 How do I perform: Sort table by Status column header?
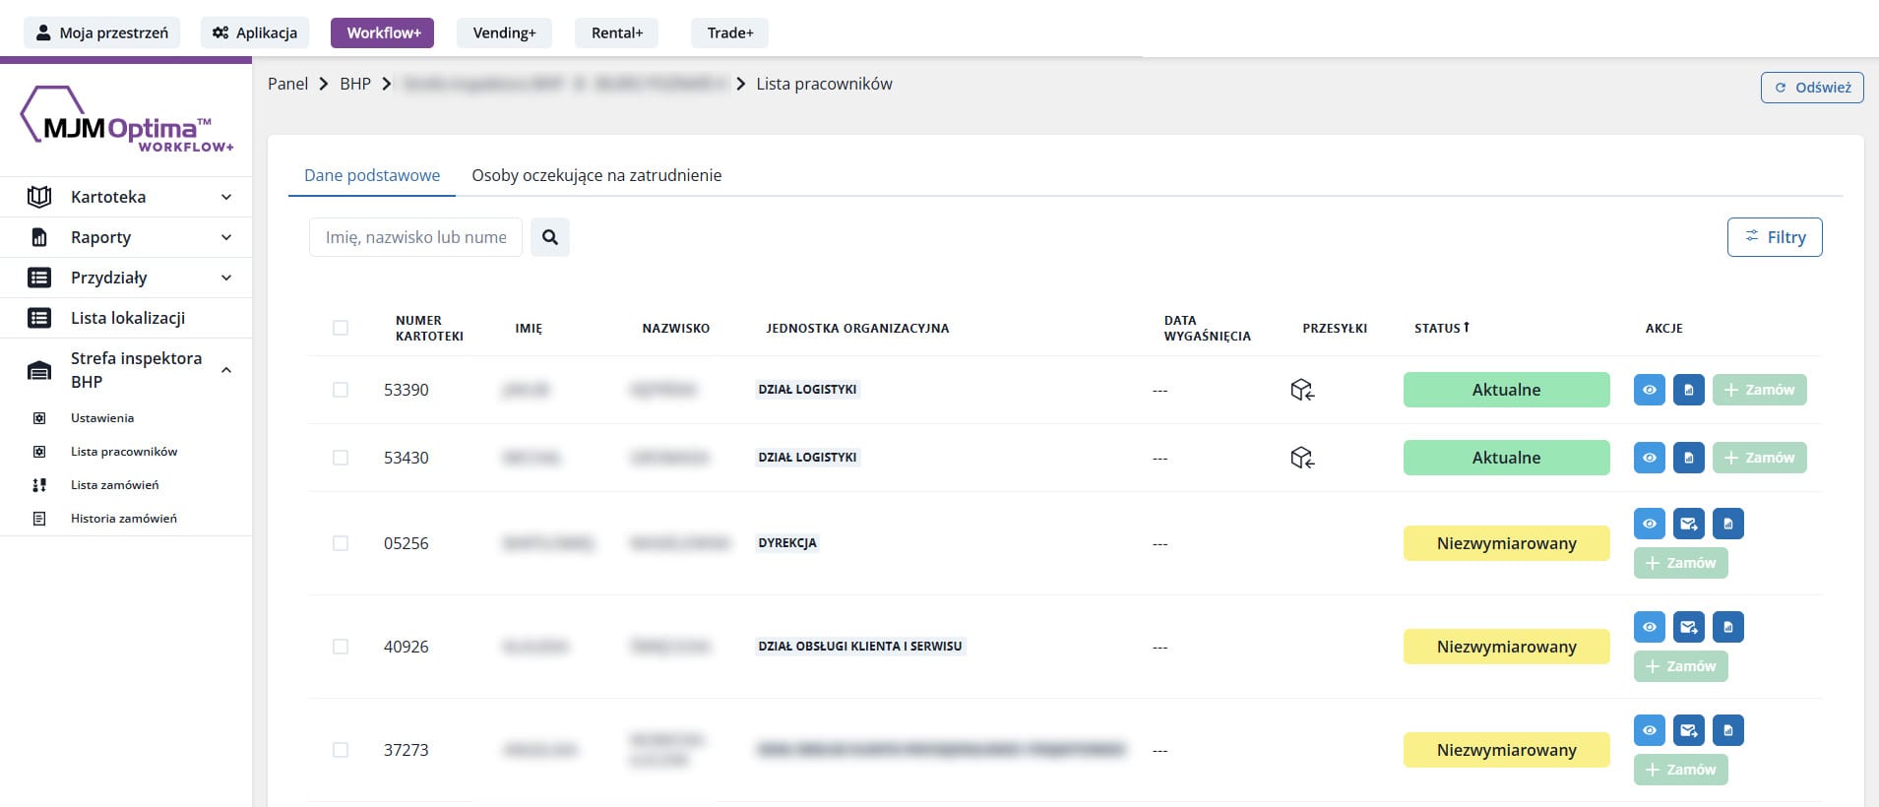[x=1441, y=328]
